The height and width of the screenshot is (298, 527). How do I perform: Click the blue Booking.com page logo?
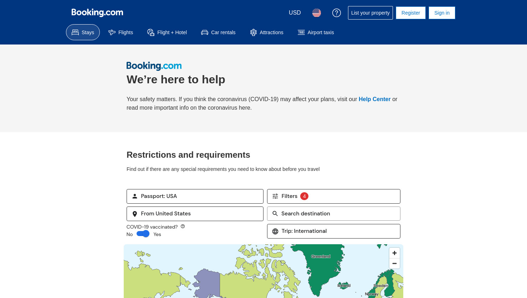[154, 66]
